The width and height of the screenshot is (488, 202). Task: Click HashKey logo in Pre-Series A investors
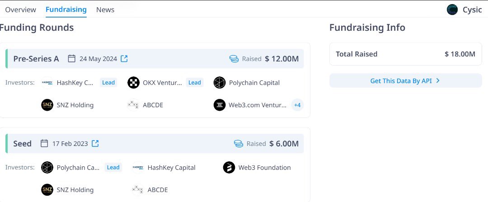(x=47, y=83)
